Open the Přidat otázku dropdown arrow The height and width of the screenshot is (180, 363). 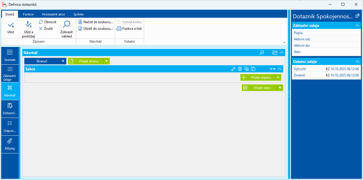[278, 78]
